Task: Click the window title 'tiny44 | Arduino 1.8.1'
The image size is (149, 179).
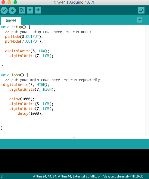Action: (x=74, y=2)
